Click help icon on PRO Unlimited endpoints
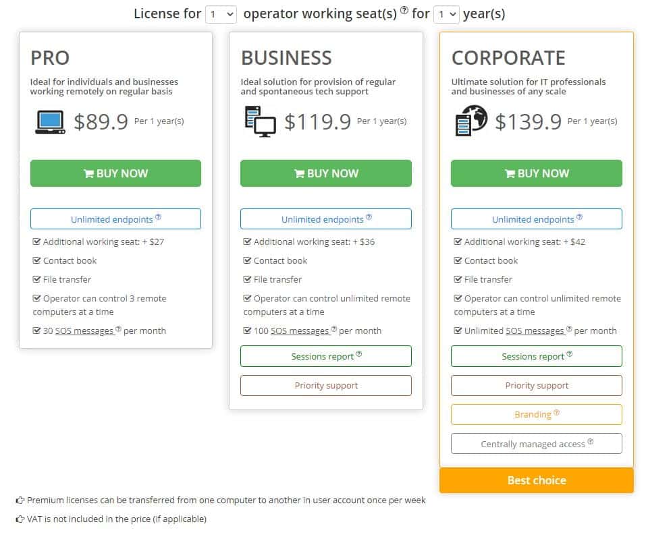 (159, 217)
